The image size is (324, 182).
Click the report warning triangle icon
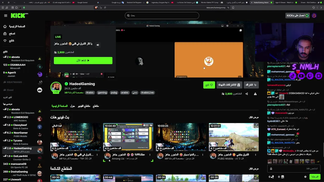[255, 94]
